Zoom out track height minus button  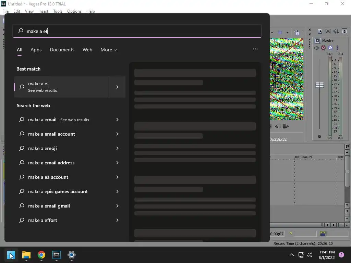[x=347, y=219]
